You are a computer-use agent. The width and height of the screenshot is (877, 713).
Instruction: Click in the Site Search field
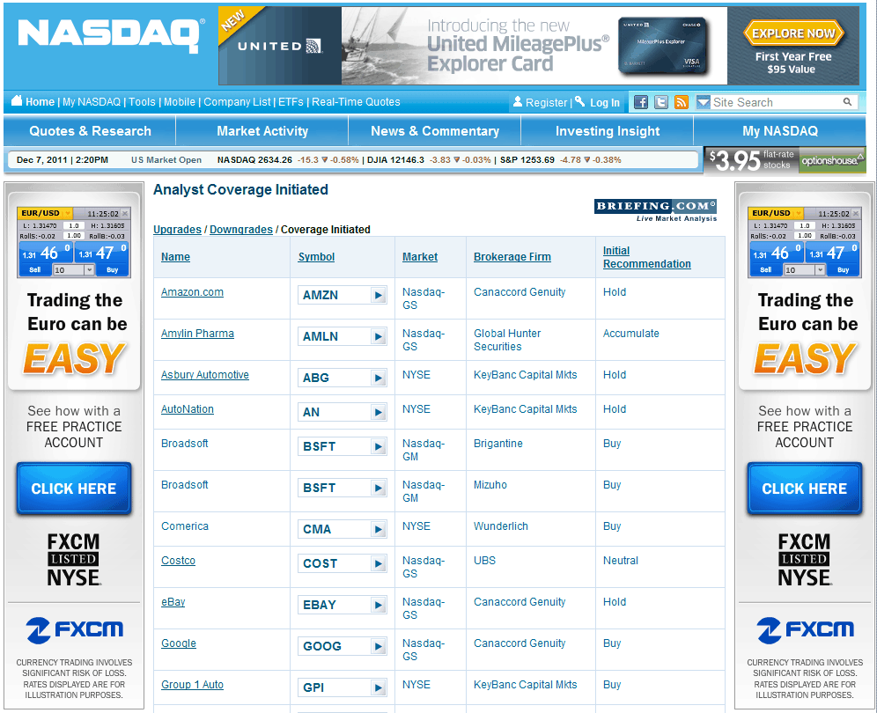pyautogui.click(x=777, y=102)
